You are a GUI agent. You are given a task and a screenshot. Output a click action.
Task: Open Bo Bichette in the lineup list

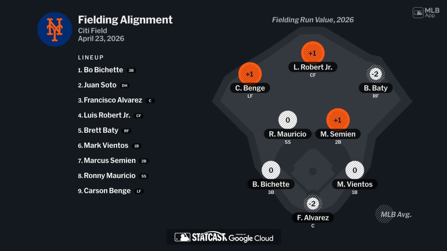103,70
